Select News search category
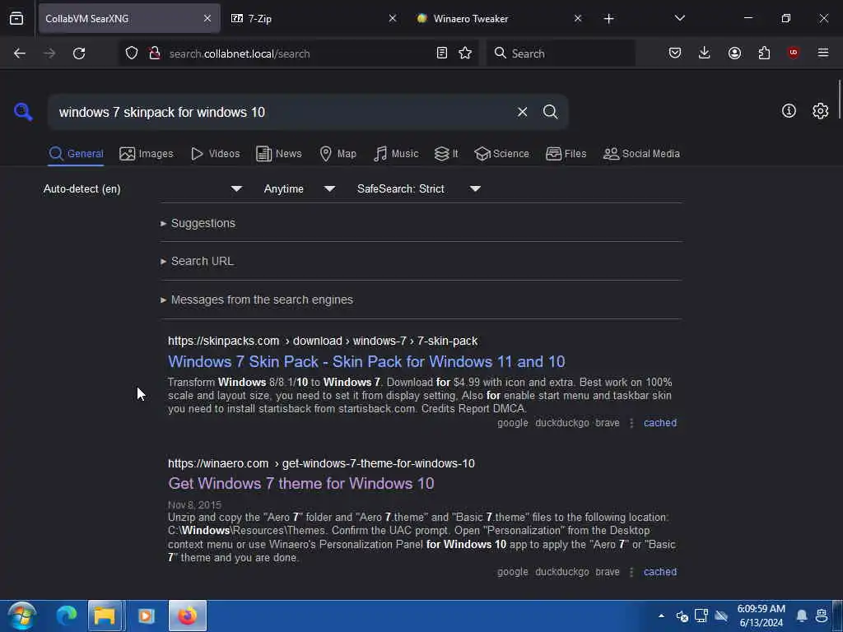 pyautogui.click(x=279, y=154)
